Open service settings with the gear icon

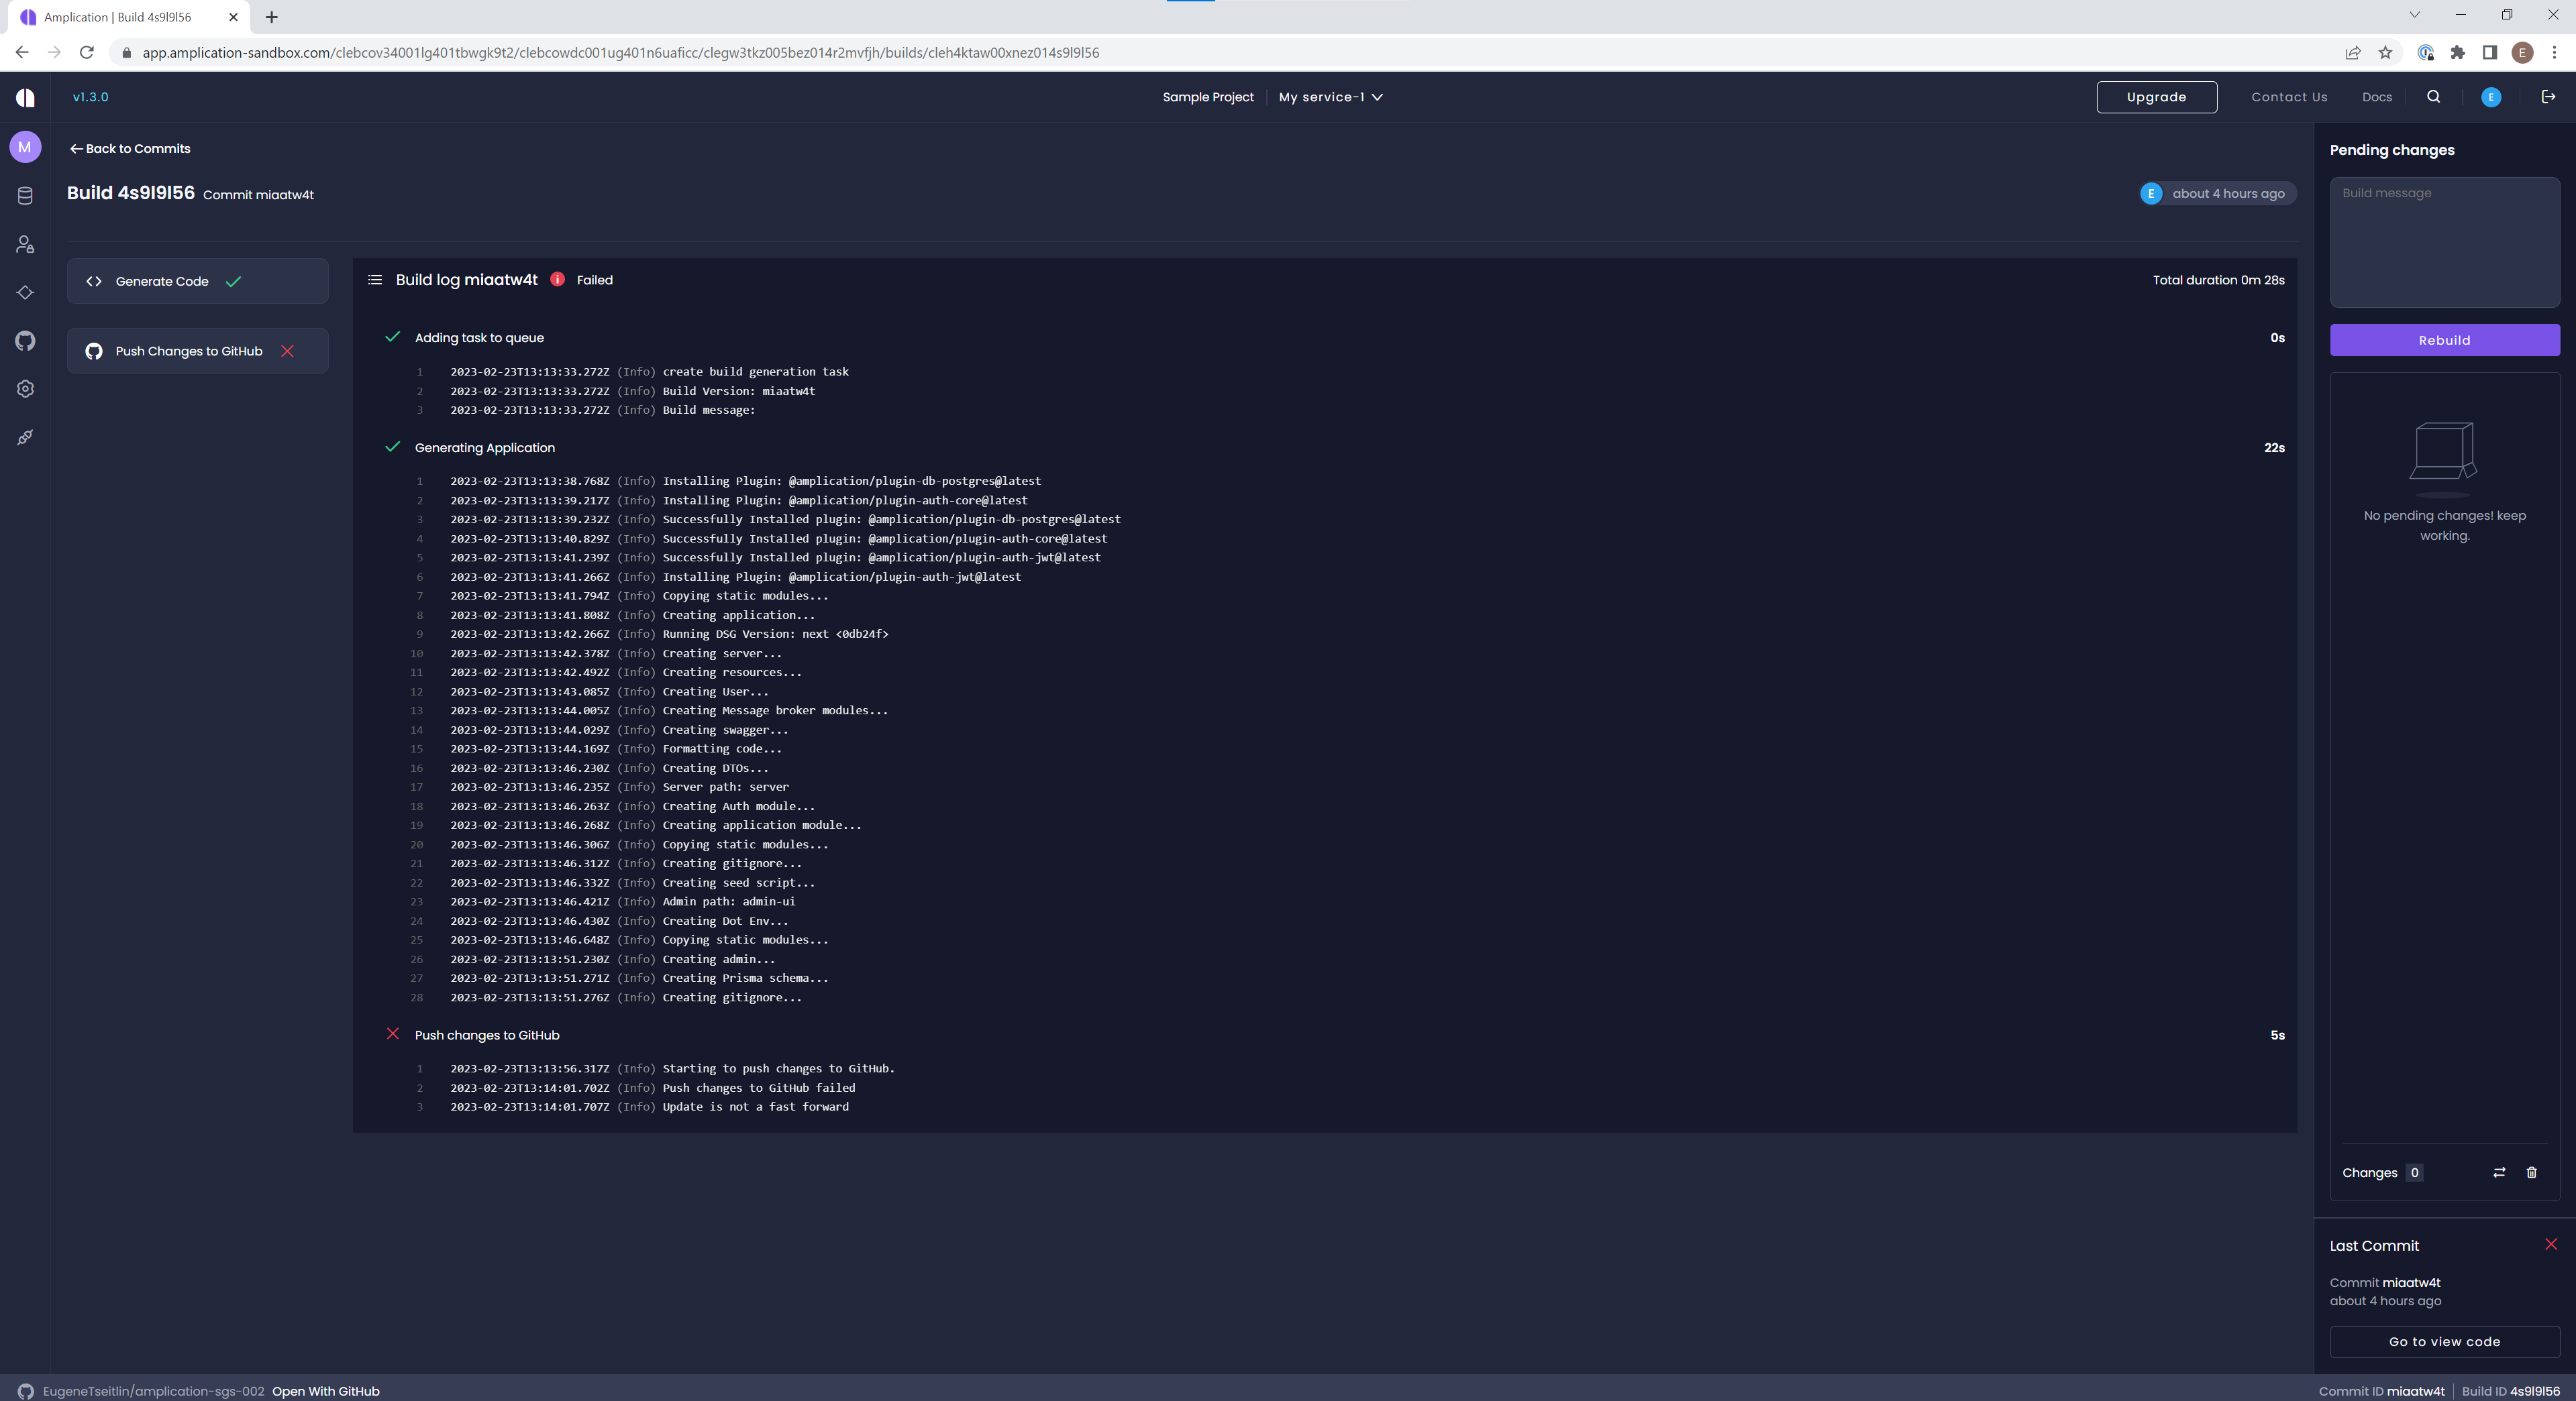click(25, 389)
